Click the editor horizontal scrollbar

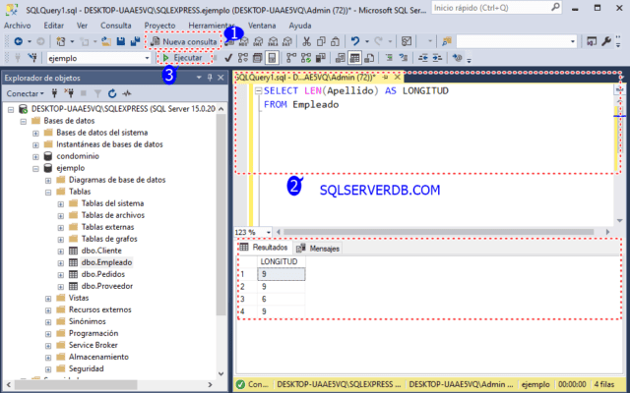coord(438,232)
